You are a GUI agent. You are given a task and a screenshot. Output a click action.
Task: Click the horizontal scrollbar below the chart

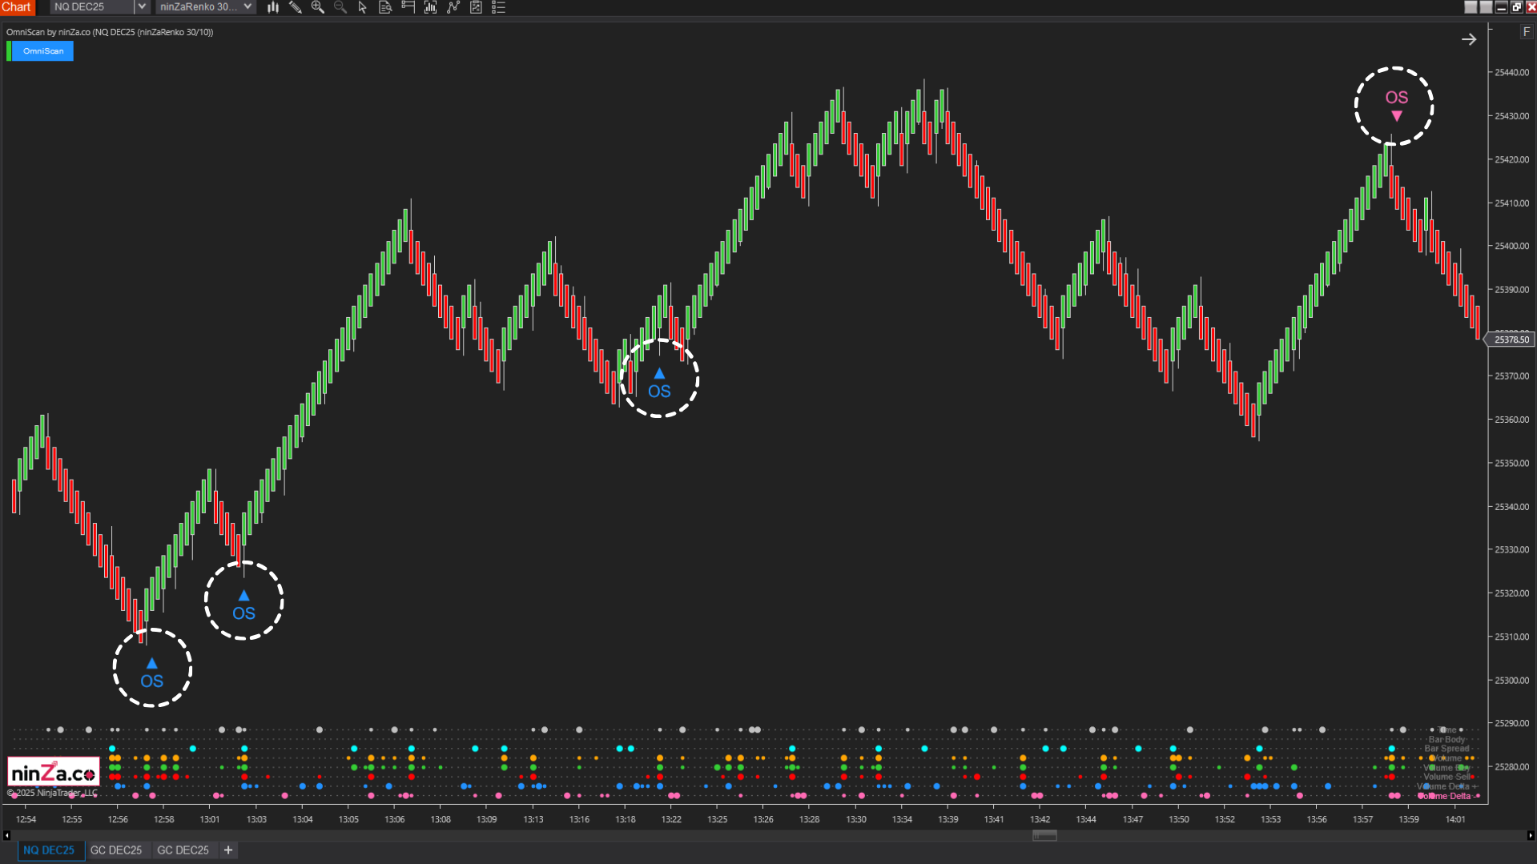1044,835
